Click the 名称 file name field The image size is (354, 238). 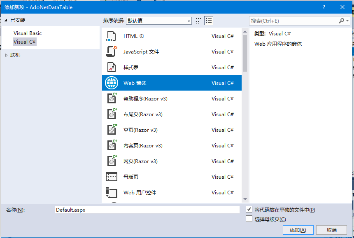coord(147,210)
